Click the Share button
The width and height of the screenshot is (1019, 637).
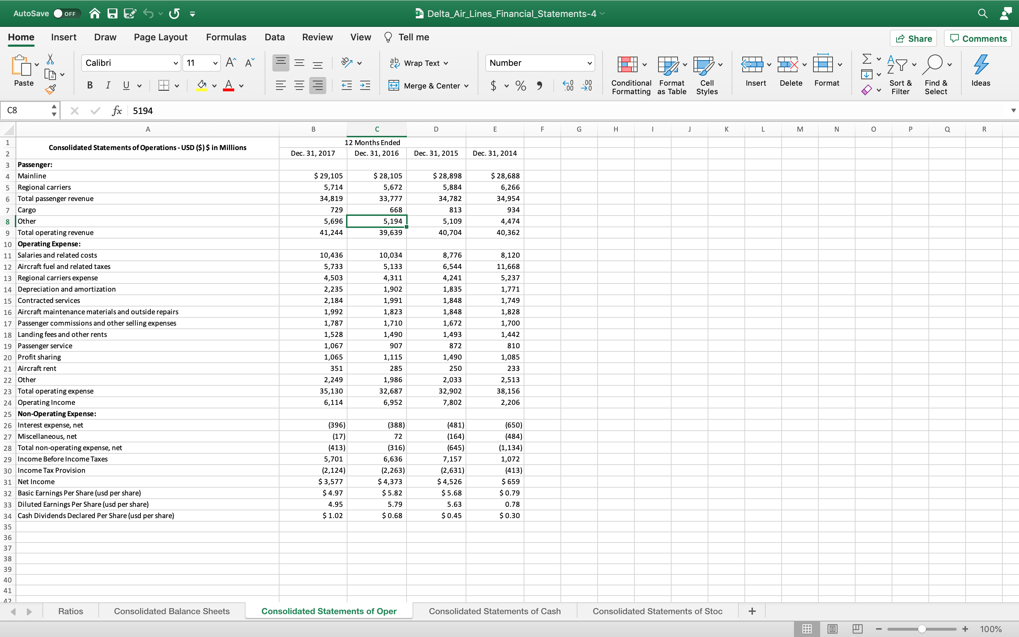pyautogui.click(x=913, y=39)
